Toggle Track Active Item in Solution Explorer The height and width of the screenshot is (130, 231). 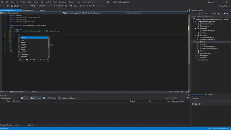(x=219, y=14)
